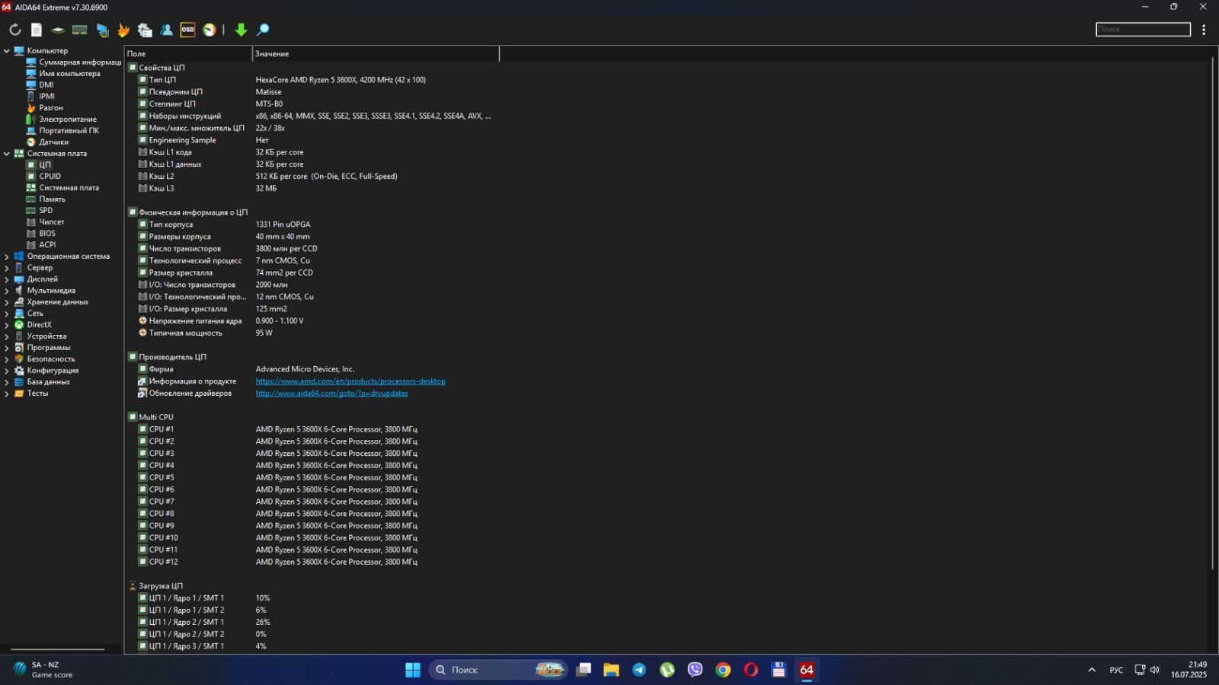The width and height of the screenshot is (1219, 685).
Task: Open Viber from the taskbar
Action: [695, 670]
